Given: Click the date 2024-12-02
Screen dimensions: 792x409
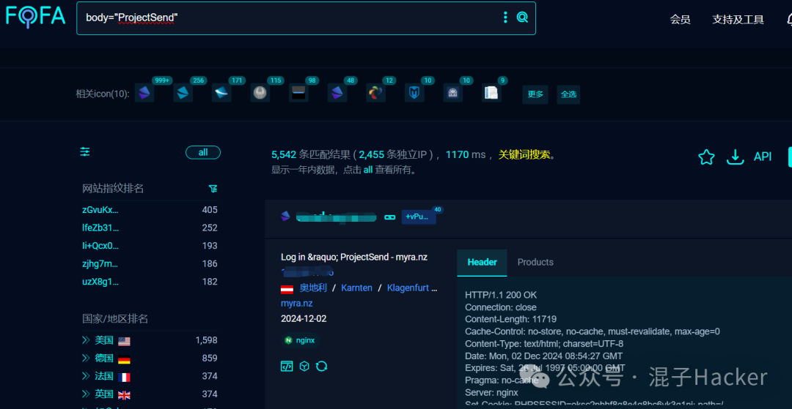Looking at the screenshot, I should 304,319.
